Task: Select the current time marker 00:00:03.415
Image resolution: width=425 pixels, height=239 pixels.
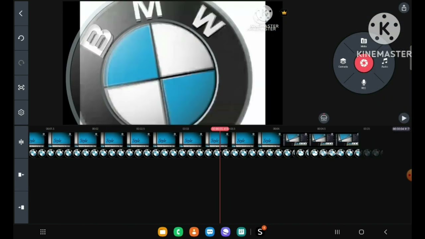Action: 220,129
